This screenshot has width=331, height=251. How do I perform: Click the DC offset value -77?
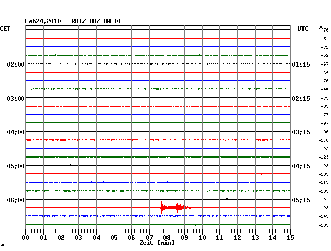coord(325,115)
